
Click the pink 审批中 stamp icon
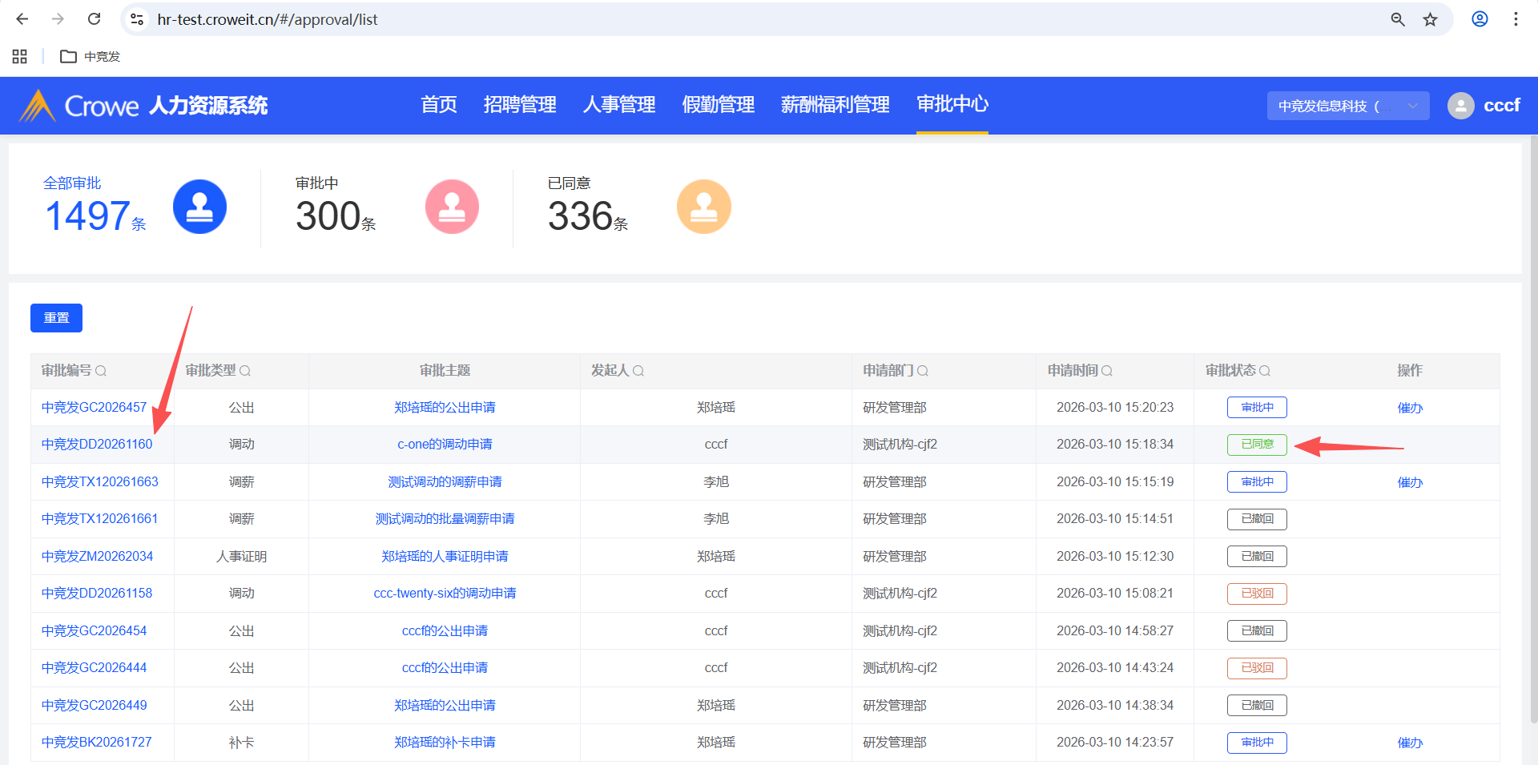(452, 207)
